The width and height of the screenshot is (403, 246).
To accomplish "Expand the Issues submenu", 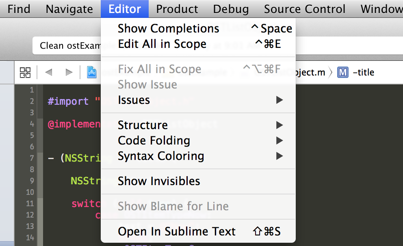I will 198,100.
